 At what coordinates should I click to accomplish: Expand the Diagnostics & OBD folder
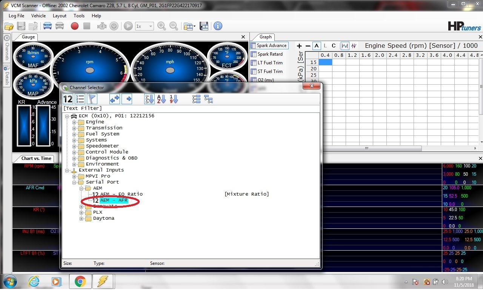point(74,158)
